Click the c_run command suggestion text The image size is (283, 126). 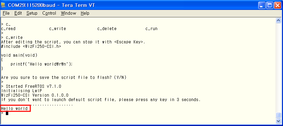click(x=151, y=29)
